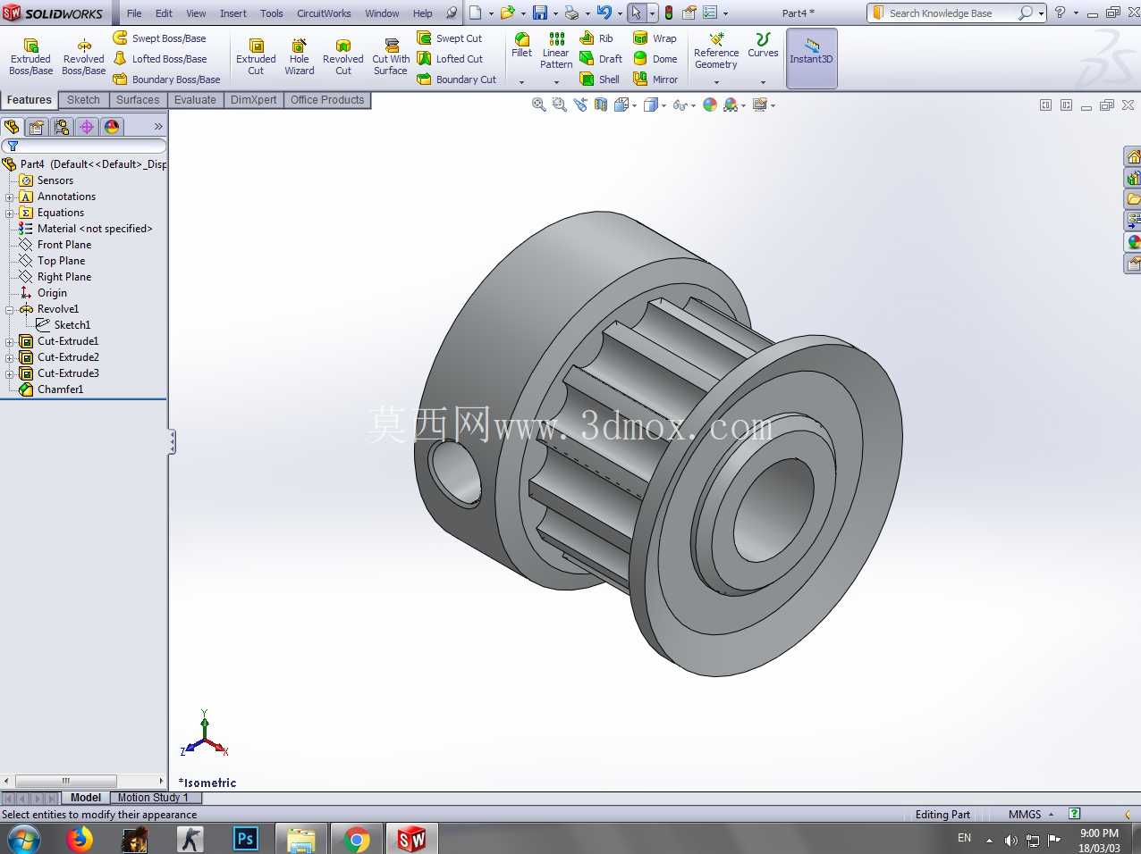Select Material not specified item
Image resolution: width=1141 pixels, height=854 pixels.
point(95,229)
